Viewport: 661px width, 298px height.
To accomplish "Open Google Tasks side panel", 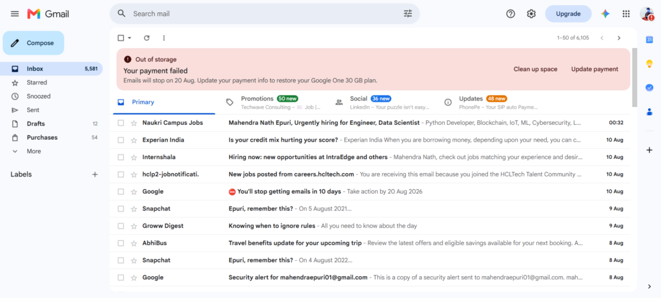I will point(649,88).
